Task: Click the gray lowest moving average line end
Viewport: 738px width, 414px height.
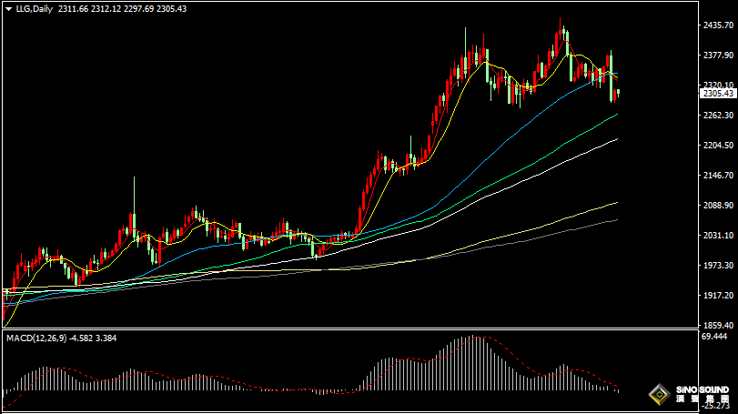Action: point(615,219)
